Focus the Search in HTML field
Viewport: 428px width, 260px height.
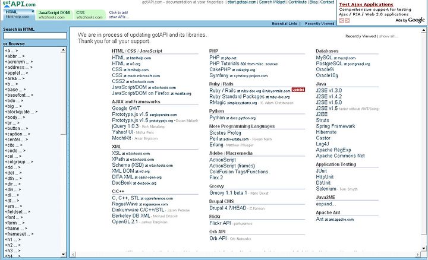point(35,36)
